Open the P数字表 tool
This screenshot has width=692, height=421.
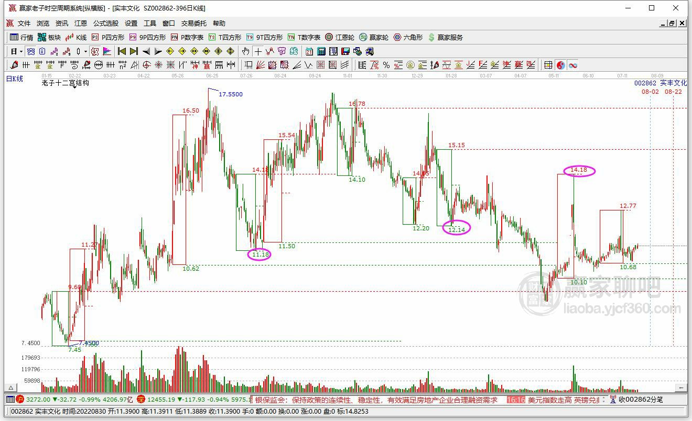(x=187, y=37)
